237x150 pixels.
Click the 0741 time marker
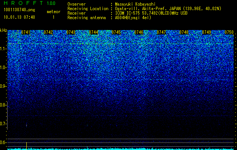coord(26,32)
